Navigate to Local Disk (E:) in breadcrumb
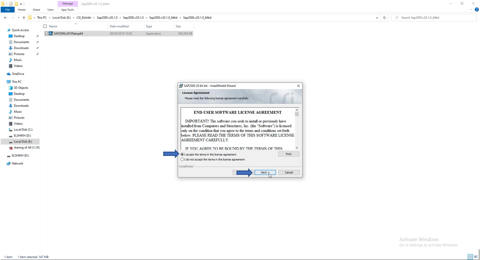Screen dimensions: 480x260 click(x=61, y=18)
